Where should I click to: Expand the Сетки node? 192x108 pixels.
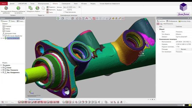tap(1, 67)
